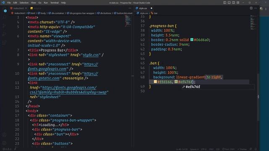Open the Customize Layout icon in the title bar
The image size is (269, 151).
coord(238,3)
